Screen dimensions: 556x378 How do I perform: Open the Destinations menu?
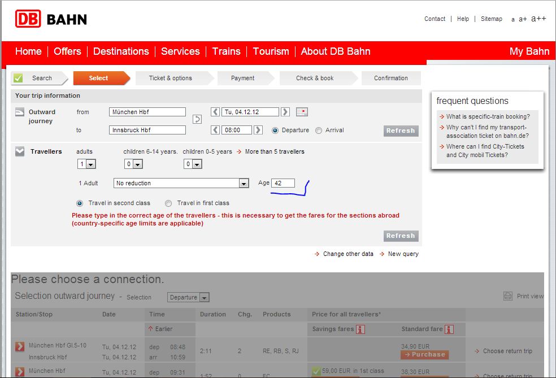[x=121, y=51]
